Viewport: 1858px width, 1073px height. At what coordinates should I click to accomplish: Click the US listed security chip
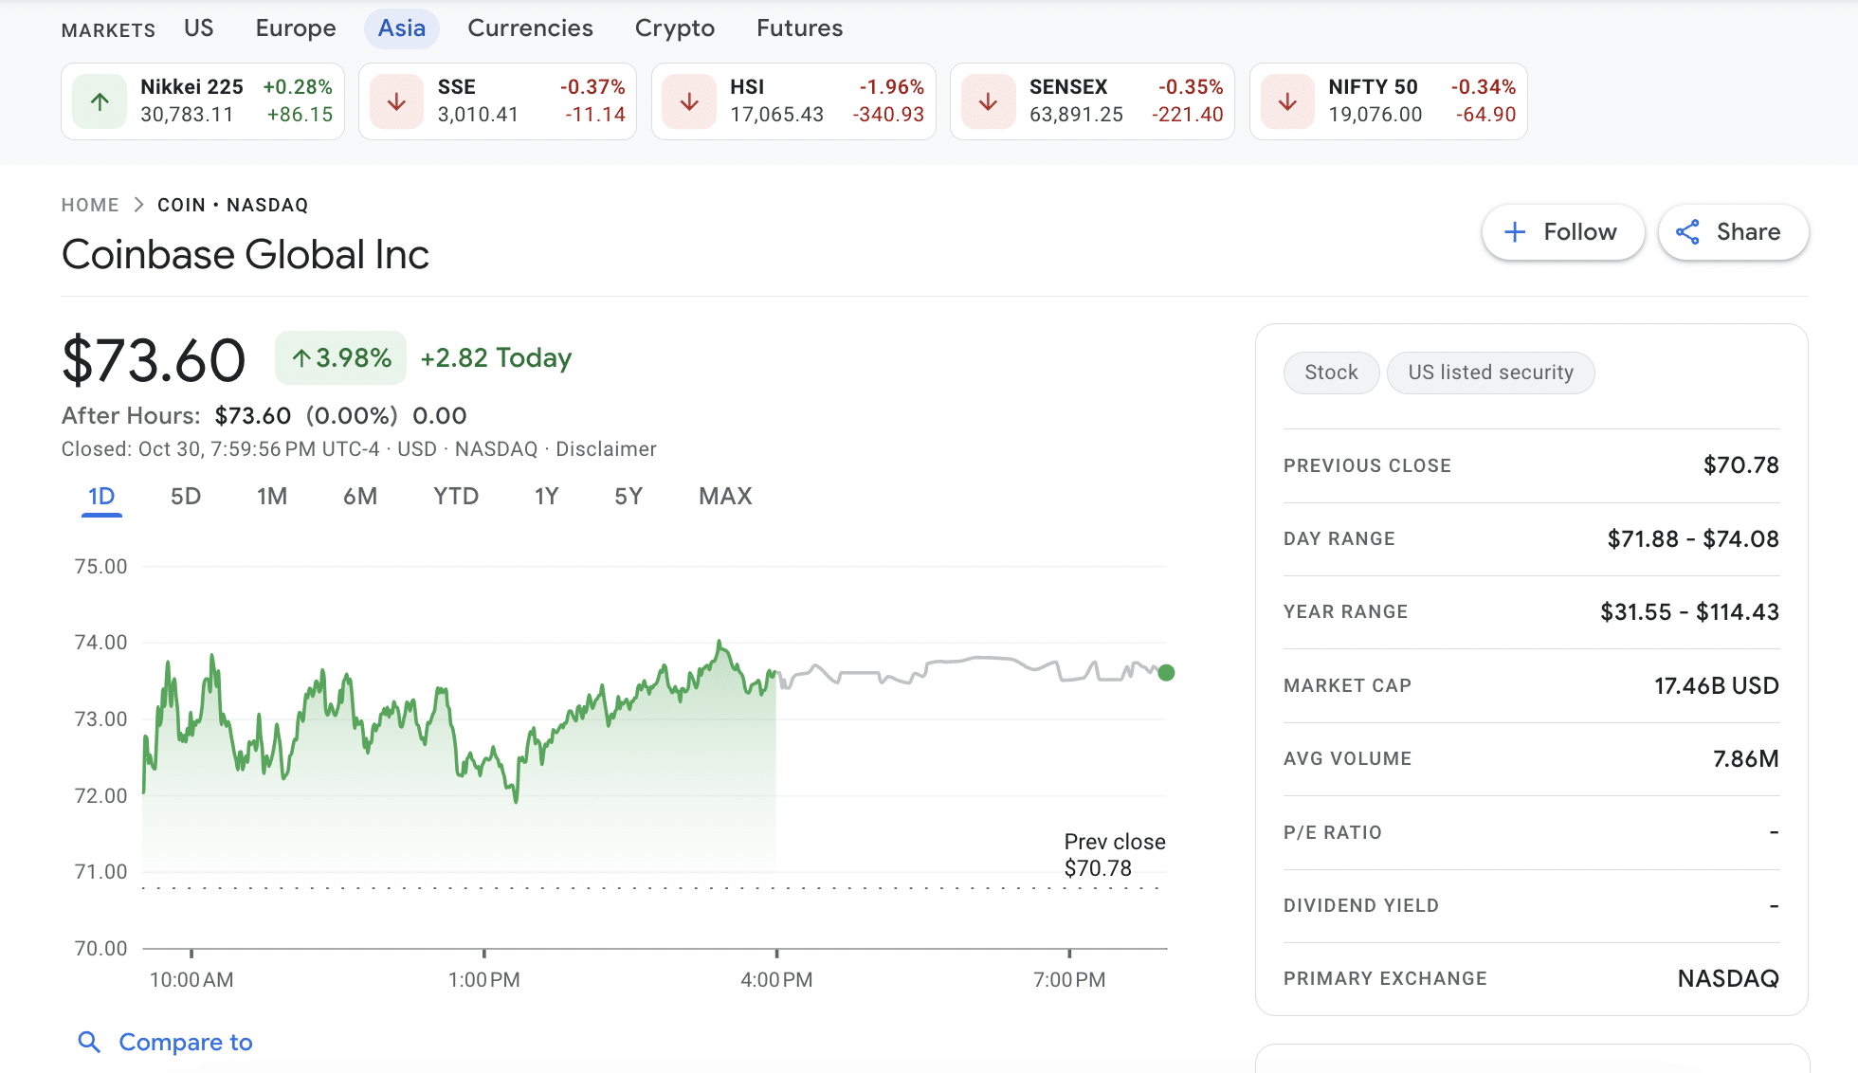point(1490,373)
